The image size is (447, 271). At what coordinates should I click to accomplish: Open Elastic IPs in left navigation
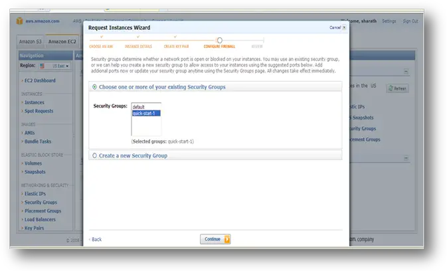pos(35,194)
